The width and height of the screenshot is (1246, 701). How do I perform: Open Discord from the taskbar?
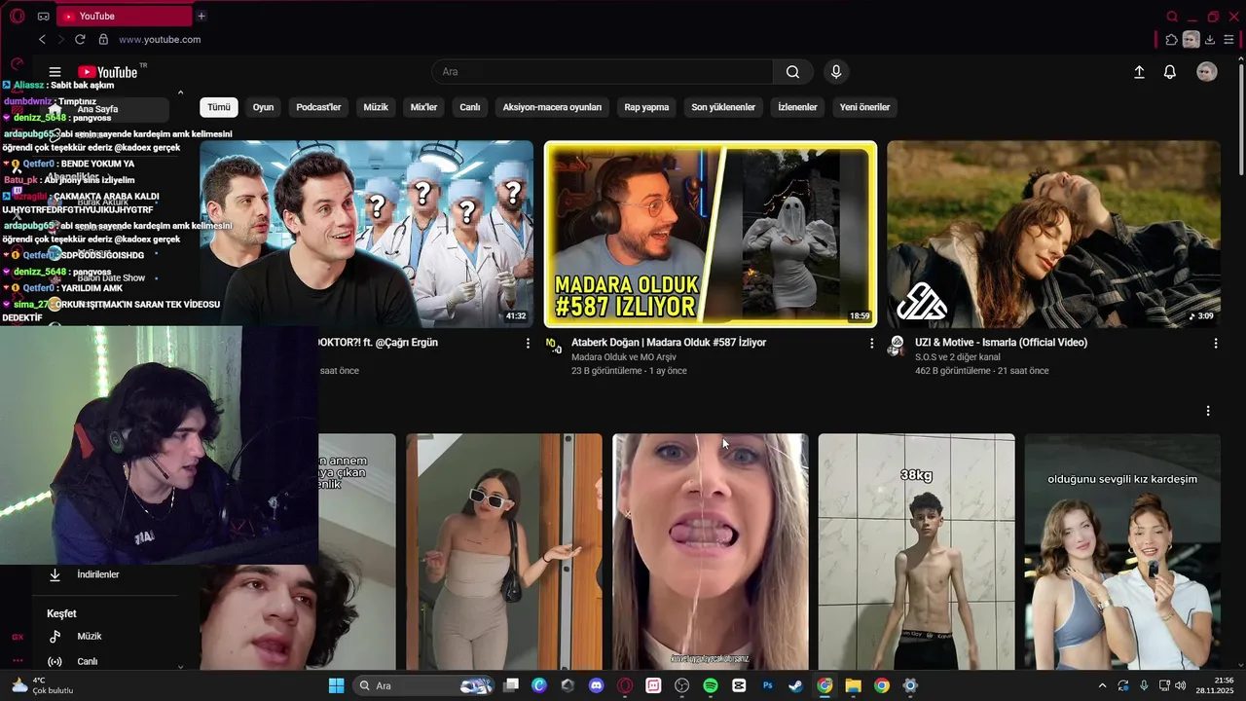597,685
